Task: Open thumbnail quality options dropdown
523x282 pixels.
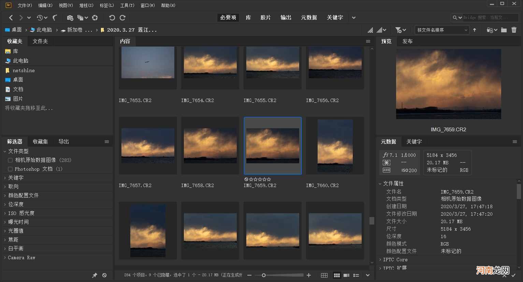Action: pyautogui.click(x=381, y=30)
